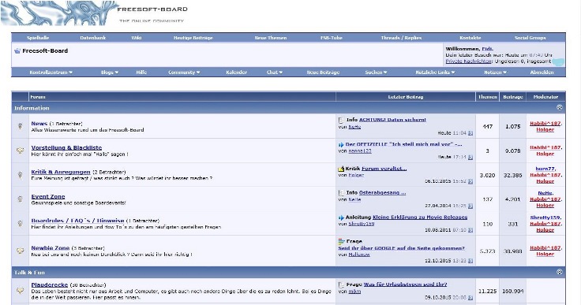The width and height of the screenshot is (581, 305).
Task: Open the Plauderecke forum
Action: coord(49,285)
